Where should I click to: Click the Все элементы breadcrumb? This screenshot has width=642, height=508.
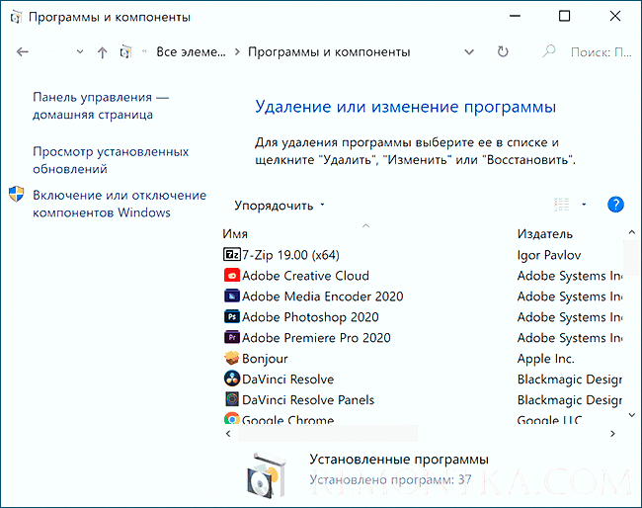pyautogui.click(x=191, y=52)
